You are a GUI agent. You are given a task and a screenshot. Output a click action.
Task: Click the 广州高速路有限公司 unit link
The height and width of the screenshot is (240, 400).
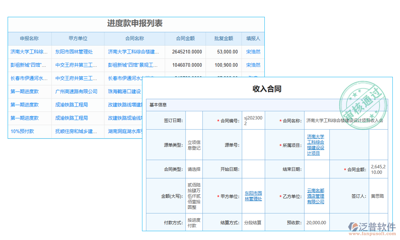(x=77, y=92)
